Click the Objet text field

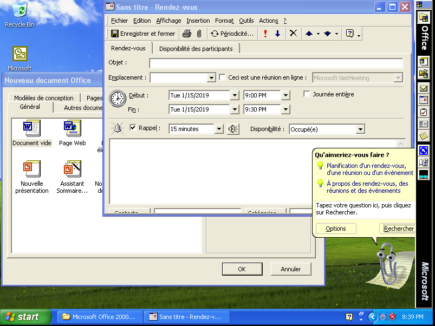point(276,63)
